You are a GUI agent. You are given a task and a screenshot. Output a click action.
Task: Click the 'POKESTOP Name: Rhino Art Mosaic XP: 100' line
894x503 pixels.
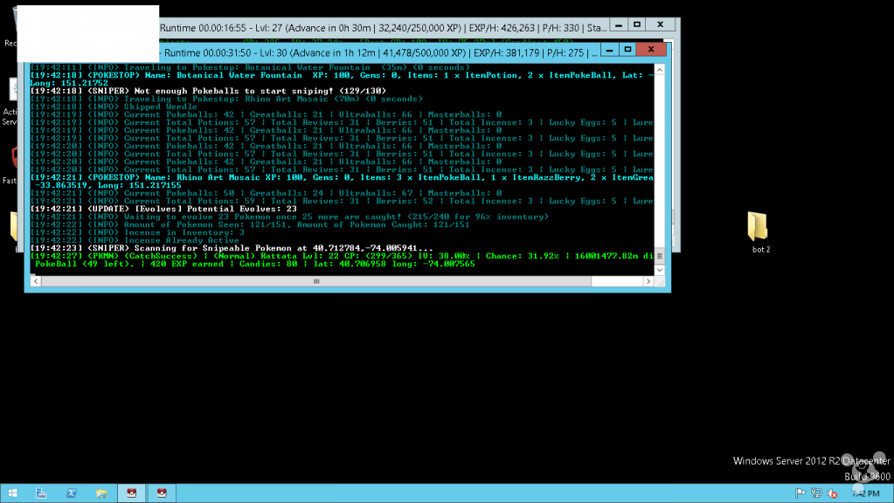coord(342,178)
